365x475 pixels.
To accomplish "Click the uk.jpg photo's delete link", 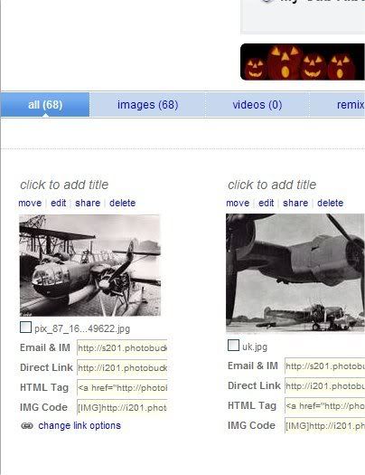I will (x=331, y=203).
